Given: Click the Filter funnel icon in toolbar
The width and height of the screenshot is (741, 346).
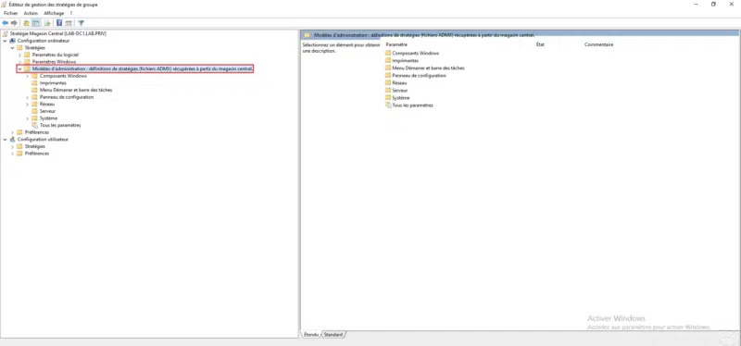Looking at the screenshot, I should [x=81, y=22].
